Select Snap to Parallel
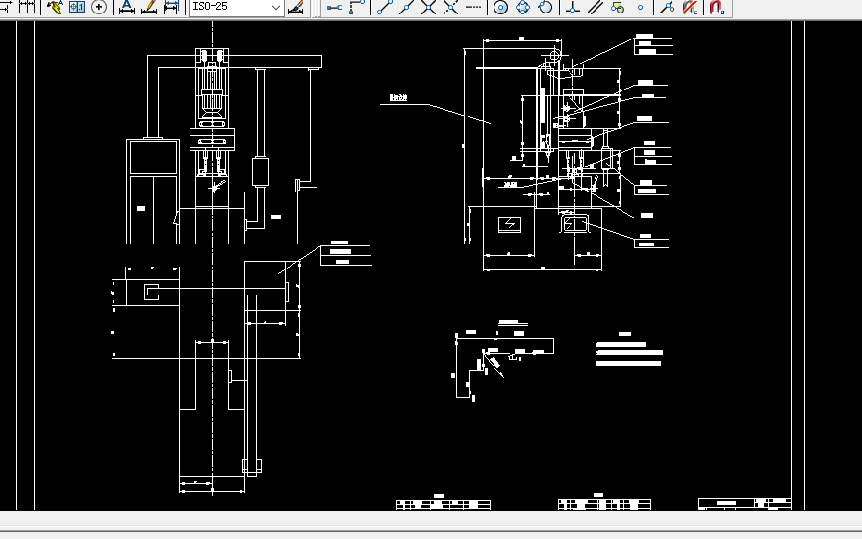Image resolution: width=862 pixels, height=539 pixels. (595, 7)
